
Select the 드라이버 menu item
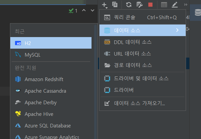click(x=142, y=90)
